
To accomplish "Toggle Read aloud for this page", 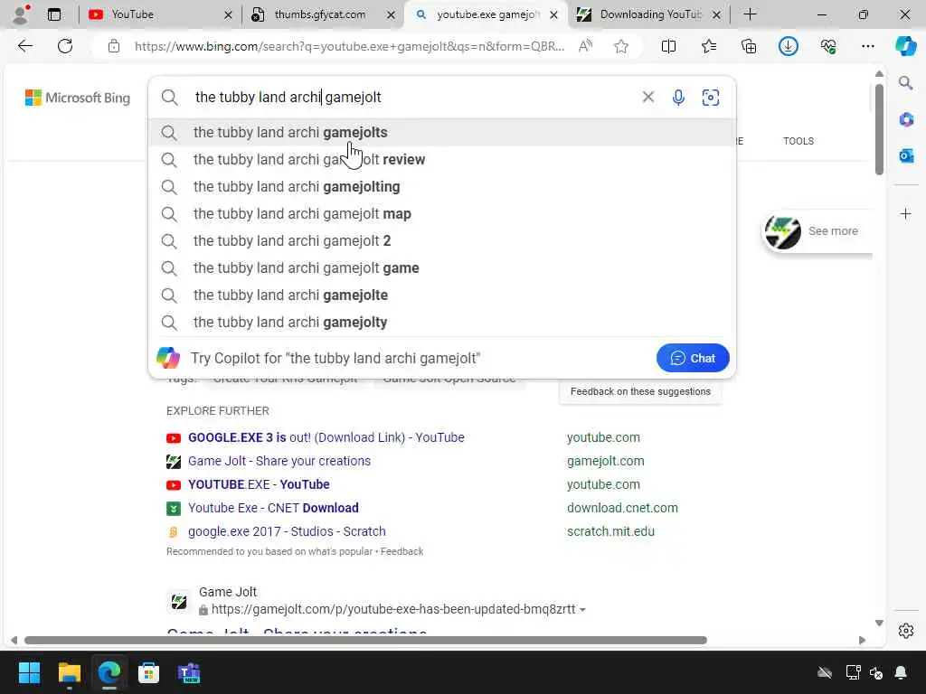I will click(585, 46).
